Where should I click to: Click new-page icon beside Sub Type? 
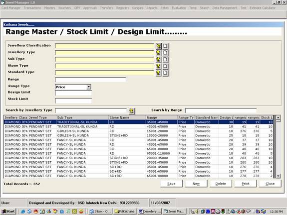coord(165,59)
